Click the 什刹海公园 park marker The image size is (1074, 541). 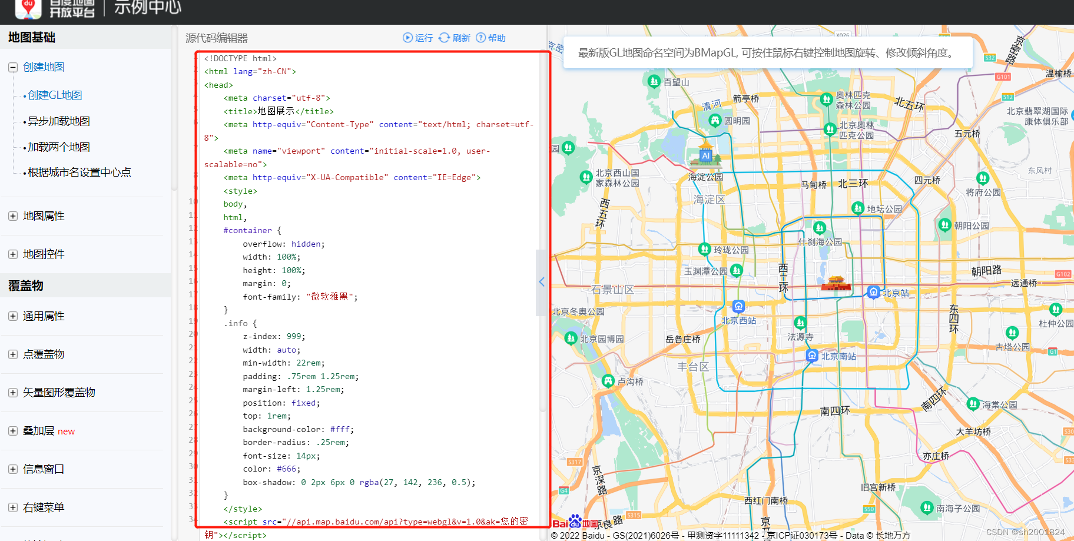pyautogui.click(x=820, y=227)
